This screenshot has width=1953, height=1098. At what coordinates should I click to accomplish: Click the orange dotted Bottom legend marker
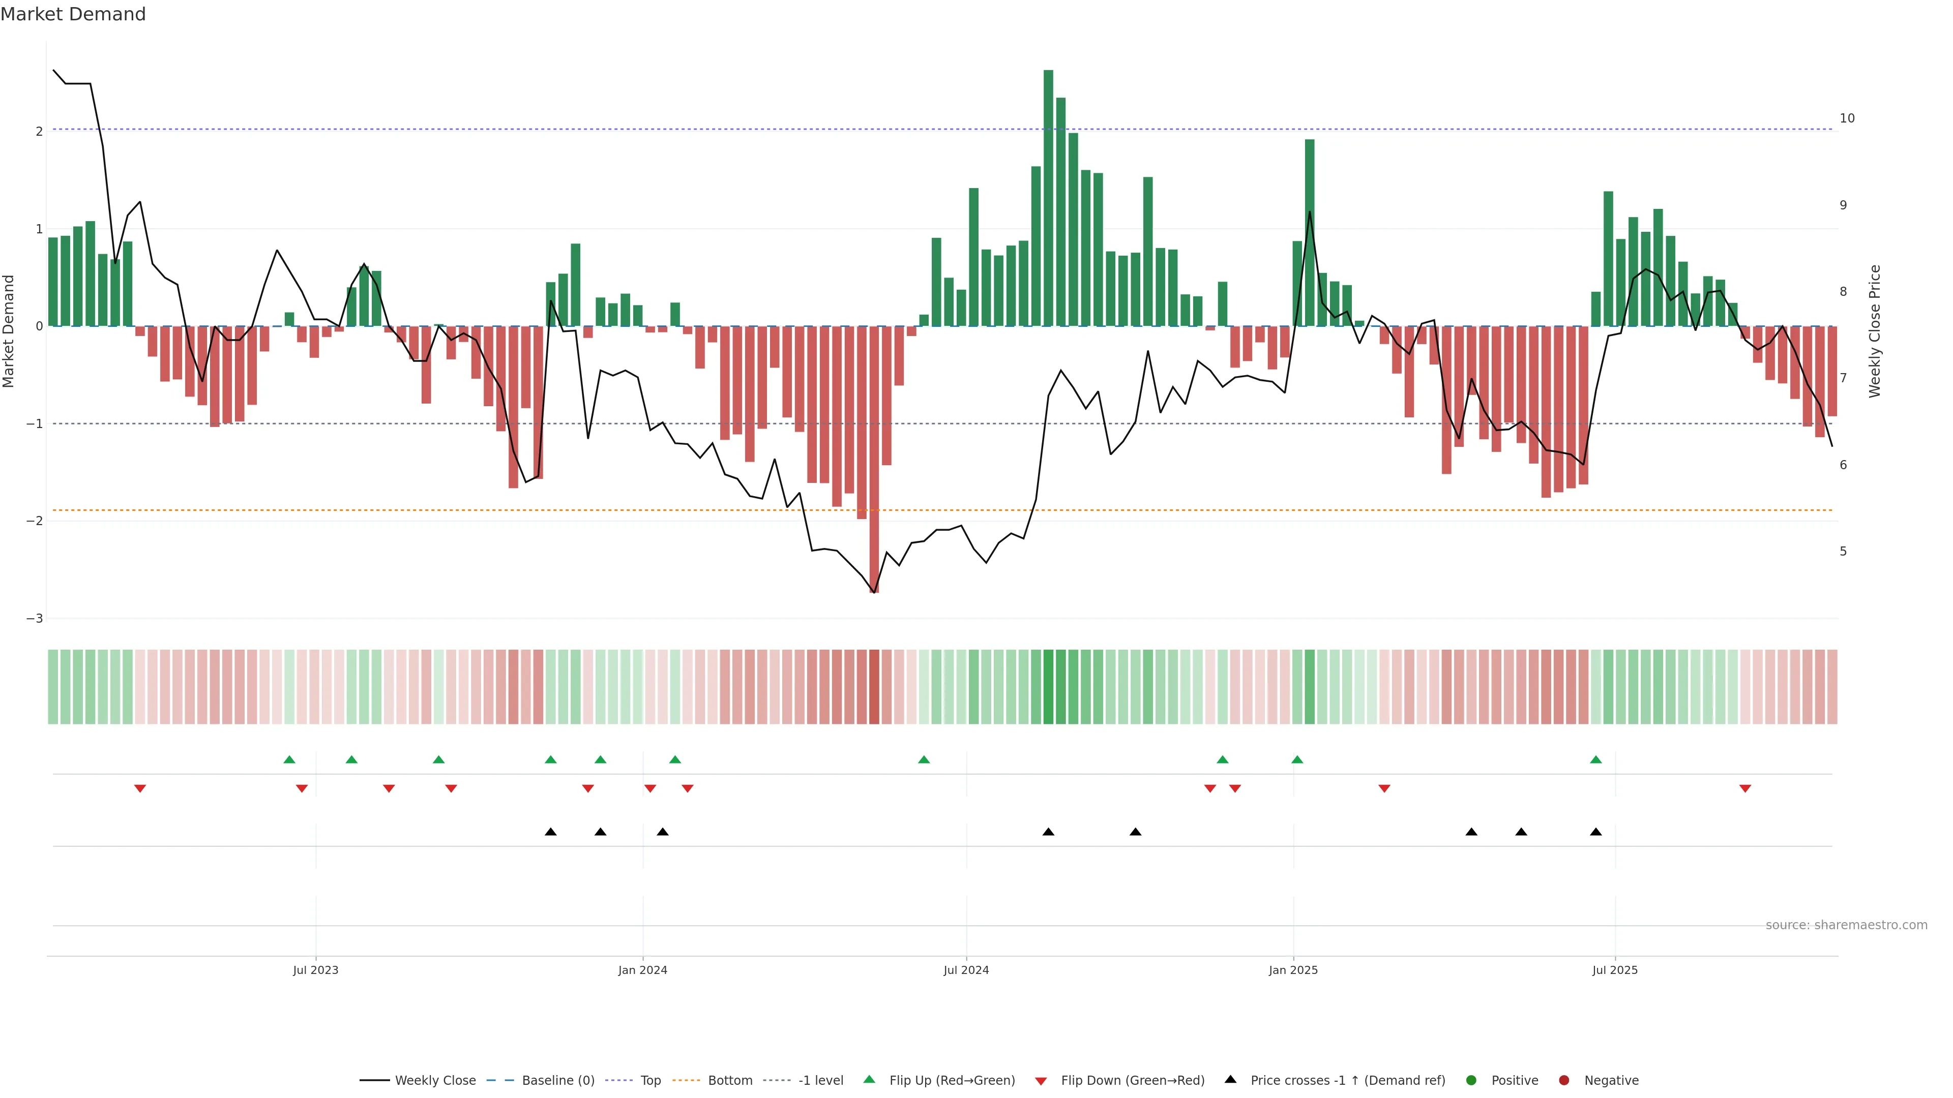coord(686,1081)
